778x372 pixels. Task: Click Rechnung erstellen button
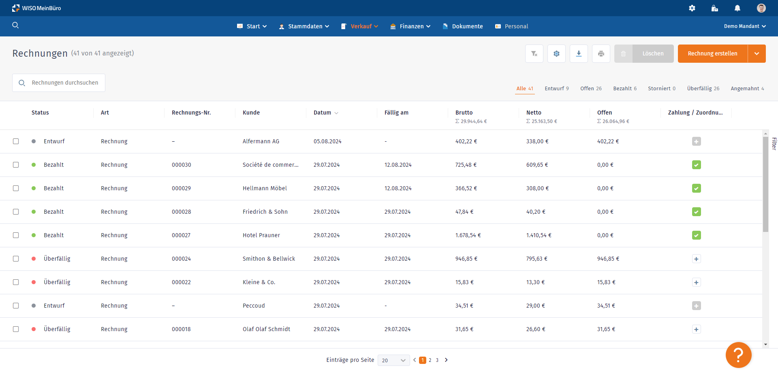click(712, 53)
